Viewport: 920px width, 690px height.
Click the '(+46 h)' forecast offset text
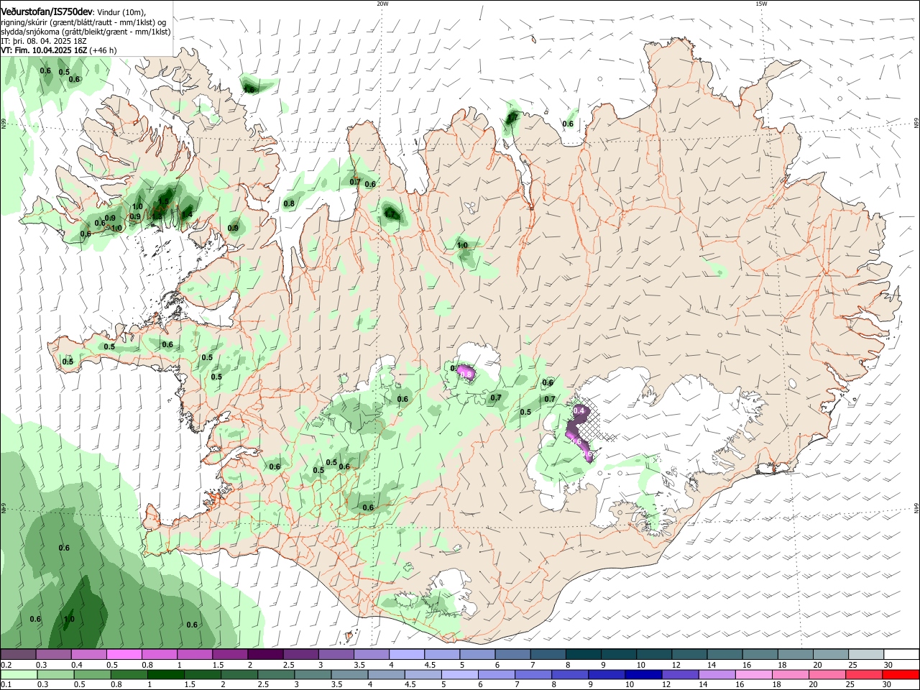coord(104,50)
